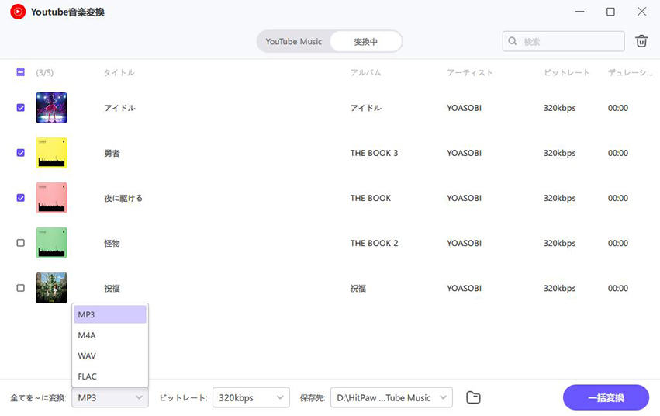The image size is (660, 416).
Task: Open the 320kbps bitrate dropdown
Action: coord(251,397)
